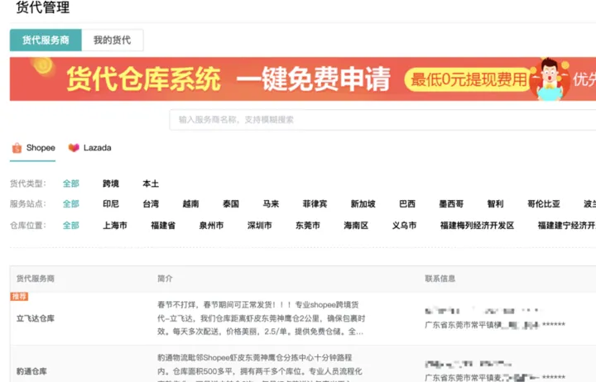The image size is (596, 382).
Task: Filter service site by 哥伦比亚
Action: 544,204
